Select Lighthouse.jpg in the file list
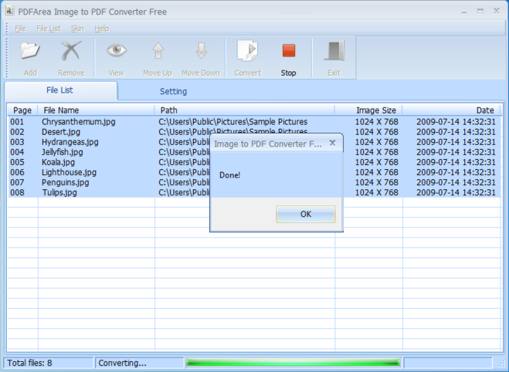The height and width of the screenshot is (372, 509). click(x=70, y=172)
